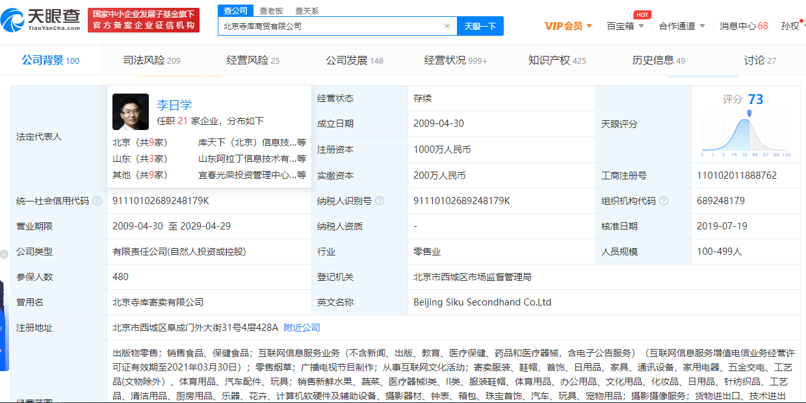Click company type 有限责任公司(自然人投资或控股)
This screenshot has width=806, height=403.
179,252
